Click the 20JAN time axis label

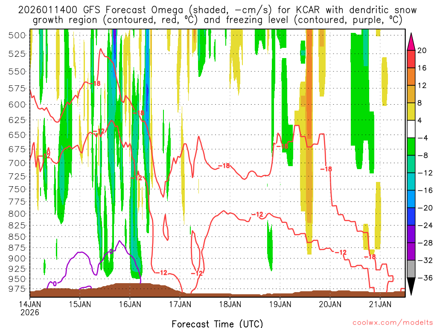pos(330,304)
